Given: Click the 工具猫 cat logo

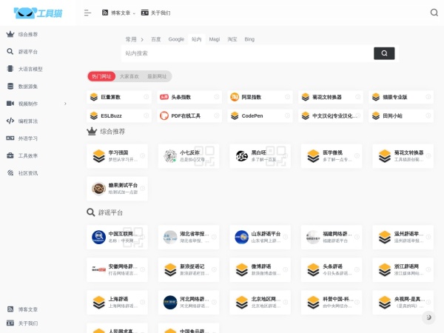Looking at the screenshot, I should coord(38,13).
